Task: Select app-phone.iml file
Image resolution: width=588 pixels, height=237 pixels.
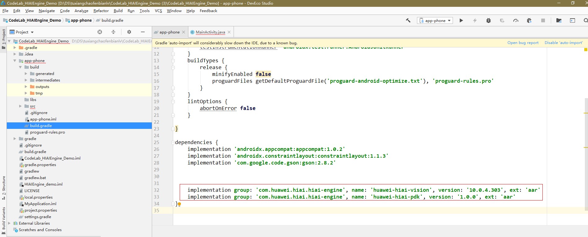Action: click(43, 119)
